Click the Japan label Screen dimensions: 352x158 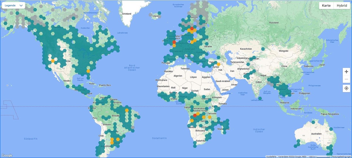coord(322,65)
